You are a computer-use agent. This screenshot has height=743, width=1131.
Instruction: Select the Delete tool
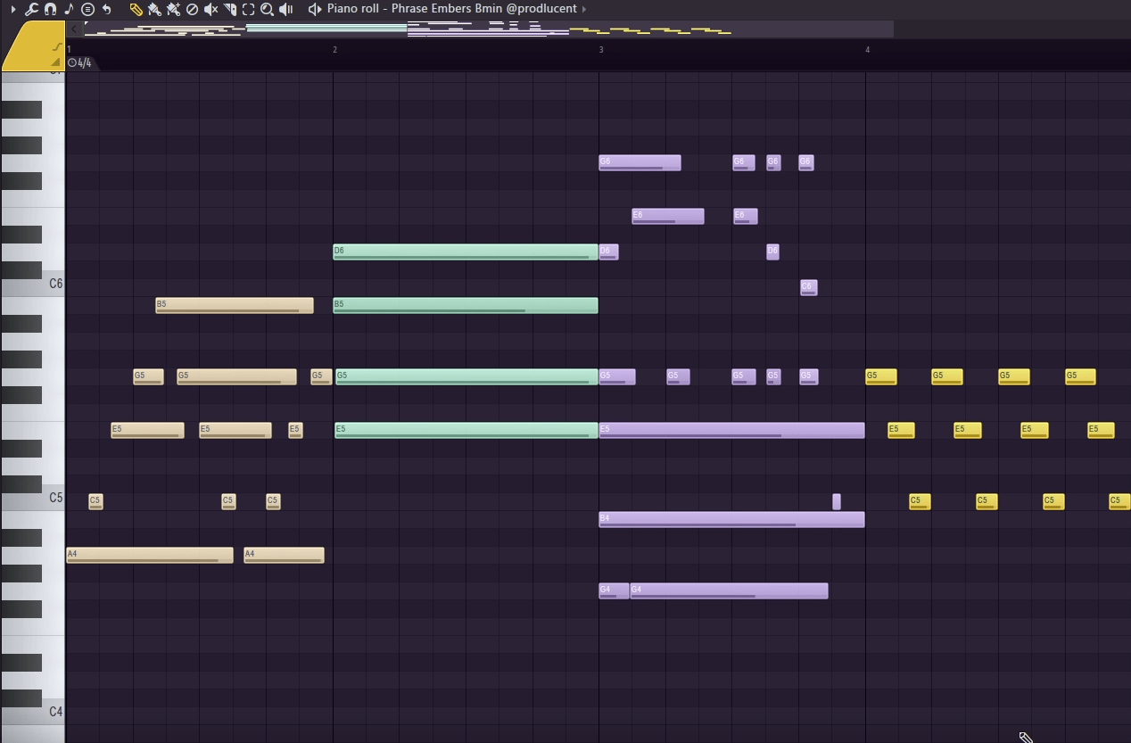[192, 9]
